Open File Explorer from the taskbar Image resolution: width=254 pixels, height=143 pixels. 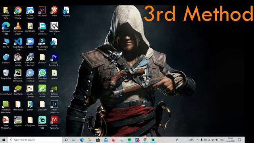click(x=90, y=140)
